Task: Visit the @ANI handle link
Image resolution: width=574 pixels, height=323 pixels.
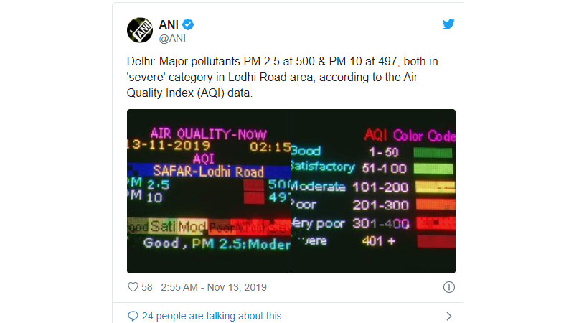Action: tap(172, 38)
